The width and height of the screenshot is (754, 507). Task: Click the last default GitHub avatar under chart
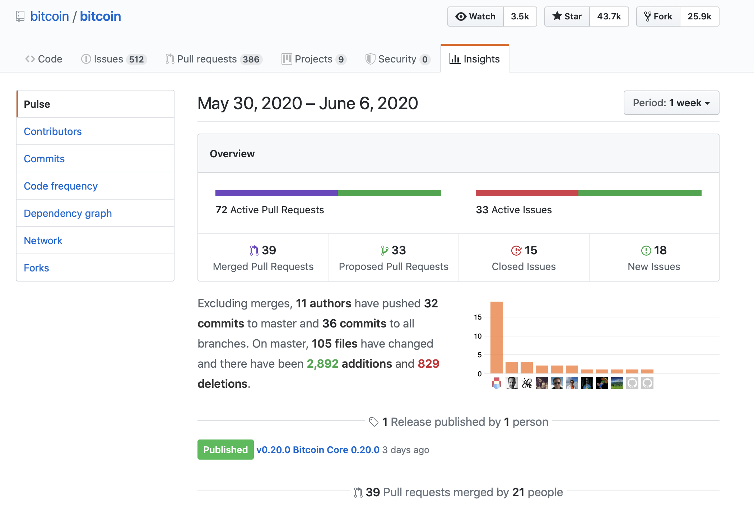pos(647,383)
